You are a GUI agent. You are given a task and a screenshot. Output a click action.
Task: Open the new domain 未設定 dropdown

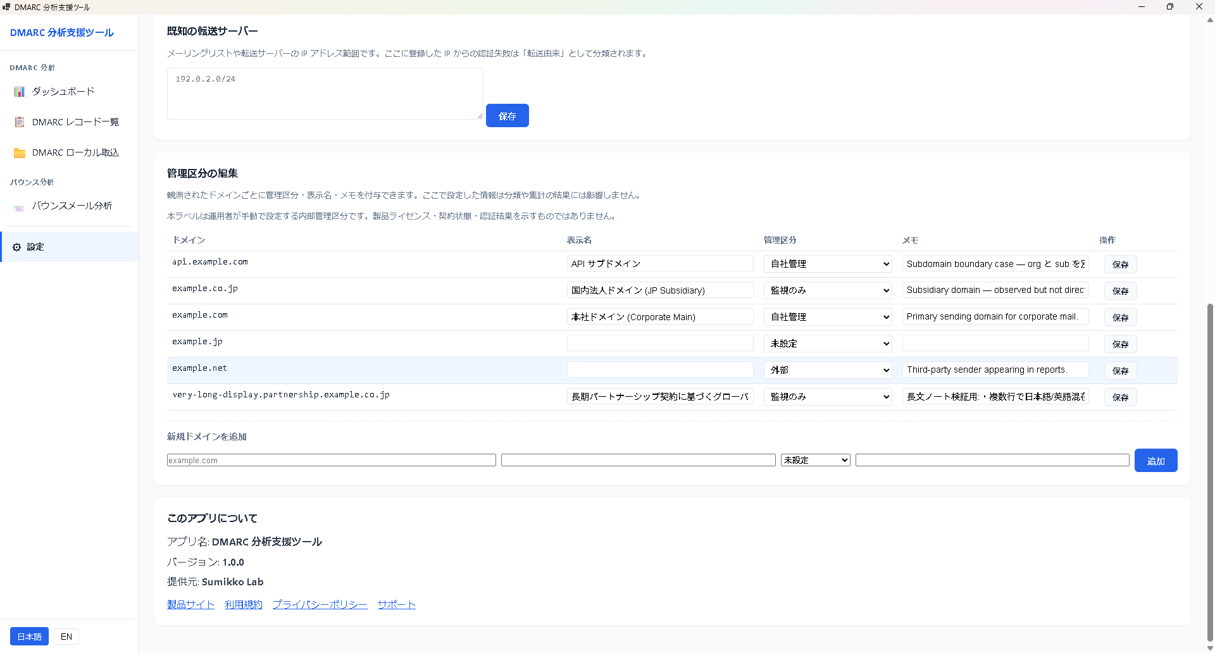815,460
